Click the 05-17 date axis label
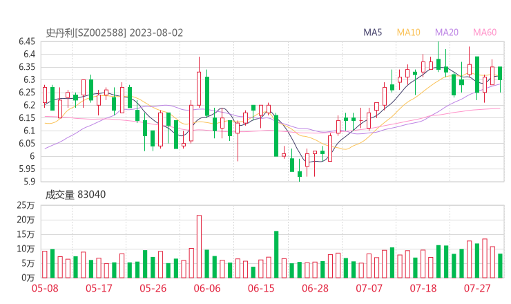This screenshot has height=304, width=511. pos(99,288)
